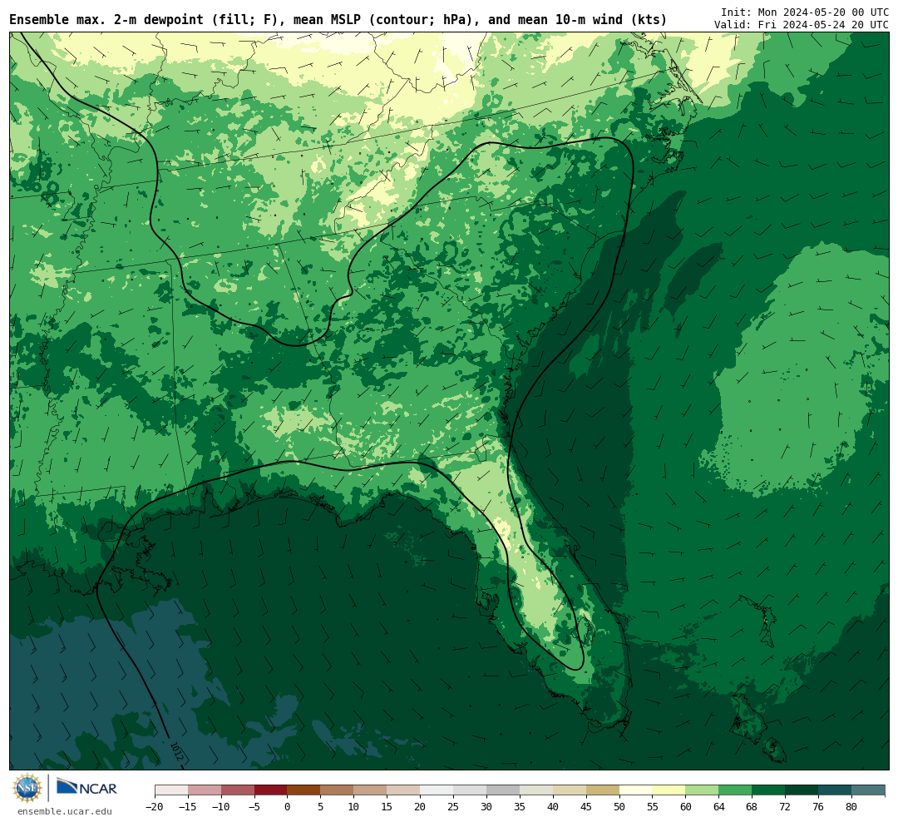
Task: Click the -20 colorbar tick label
Action: 155,807
